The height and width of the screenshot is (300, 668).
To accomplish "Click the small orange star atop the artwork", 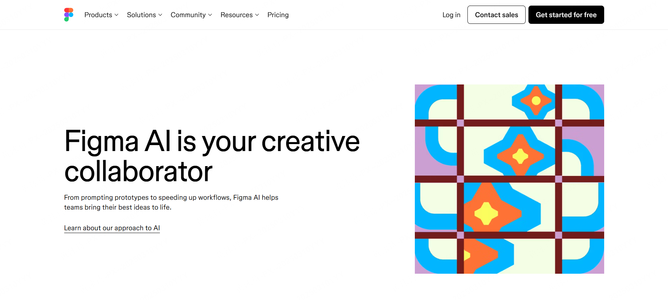I will pyautogui.click(x=536, y=101).
